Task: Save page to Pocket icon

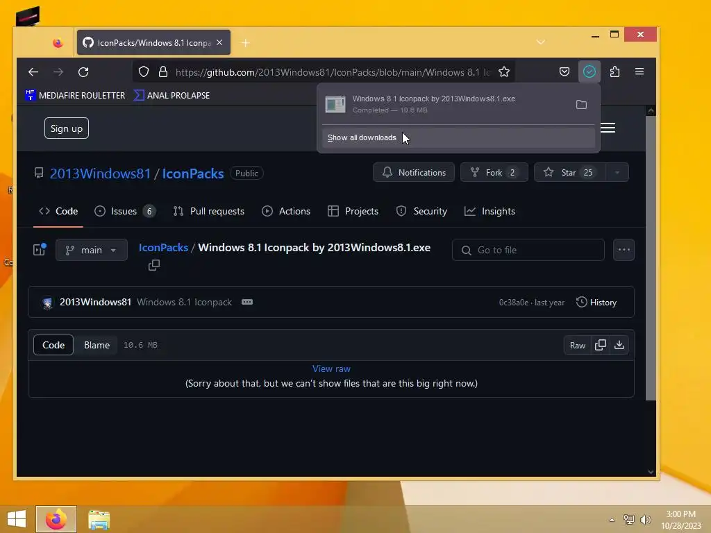Action: pyautogui.click(x=564, y=71)
